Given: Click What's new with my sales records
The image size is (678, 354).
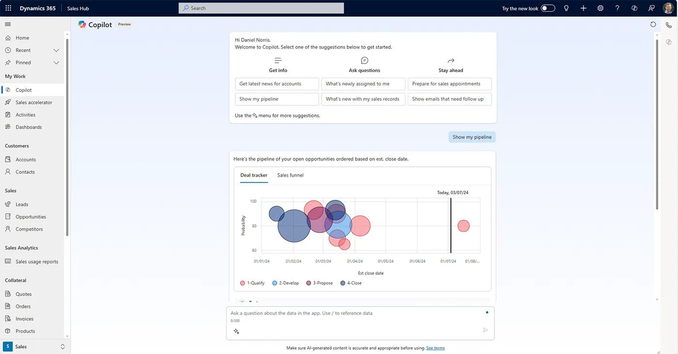Looking at the screenshot, I should (363, 99).
